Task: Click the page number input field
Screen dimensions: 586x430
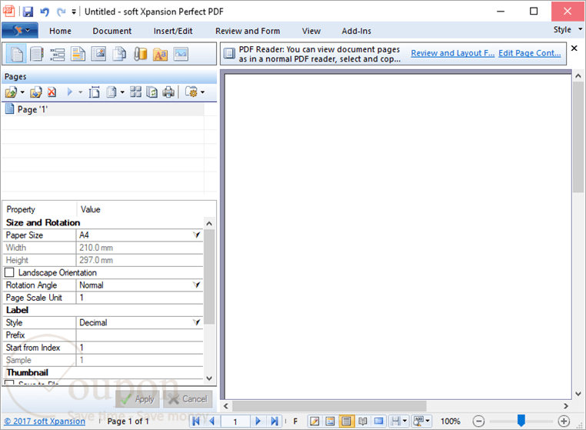Action: (235, 422)
